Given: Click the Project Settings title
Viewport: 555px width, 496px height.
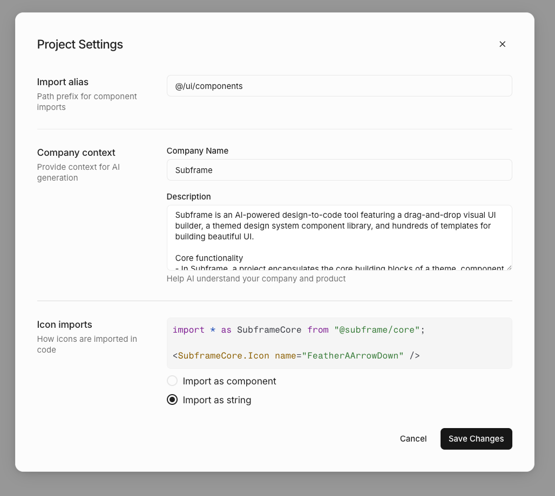Looking at the screenshot, I should [80, 44].
